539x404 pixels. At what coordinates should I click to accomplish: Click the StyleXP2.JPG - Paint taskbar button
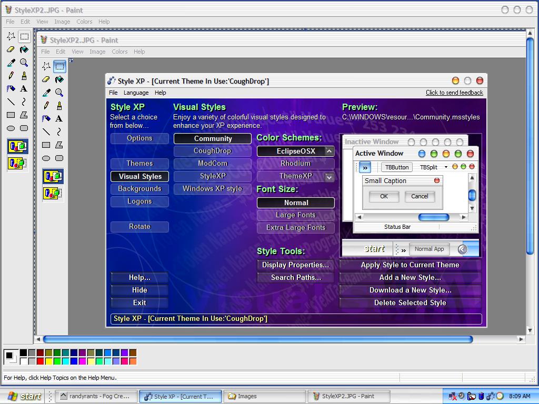coord(348,396)
